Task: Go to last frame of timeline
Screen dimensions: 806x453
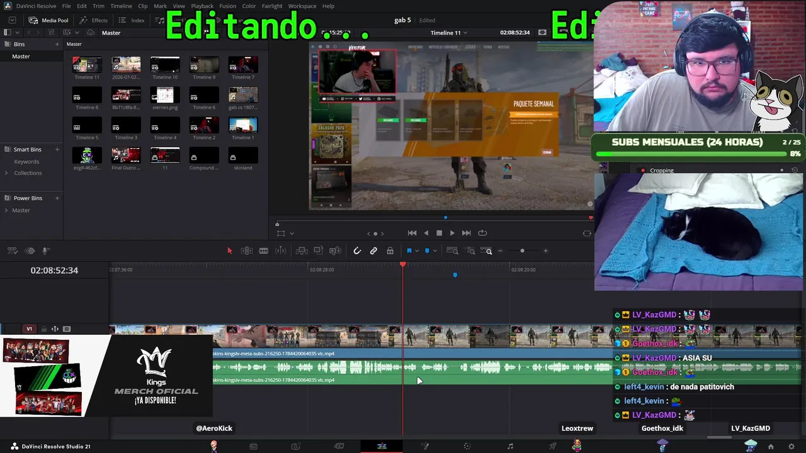Action: point(466,233)
